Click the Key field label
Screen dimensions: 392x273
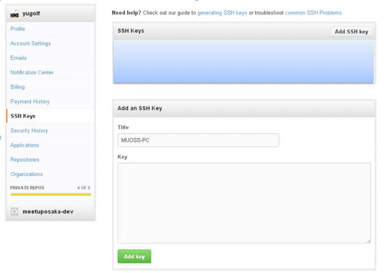[122, 157]
